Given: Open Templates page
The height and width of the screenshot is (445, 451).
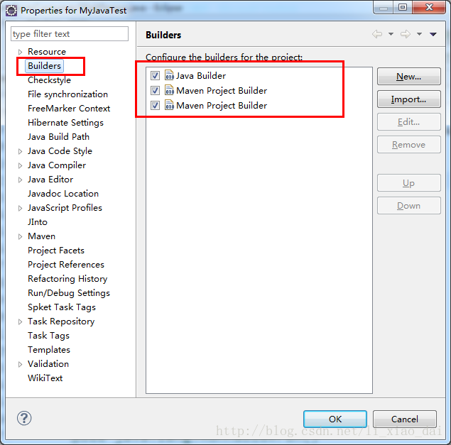Looking at the screenshot, I should click(49, 350).
